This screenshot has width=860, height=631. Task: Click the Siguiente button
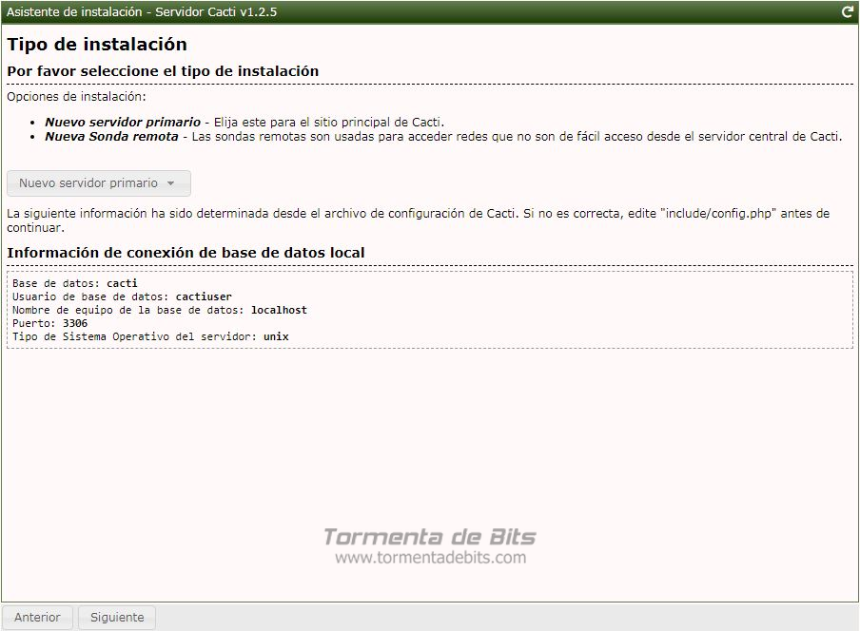(x=117, y=618)
